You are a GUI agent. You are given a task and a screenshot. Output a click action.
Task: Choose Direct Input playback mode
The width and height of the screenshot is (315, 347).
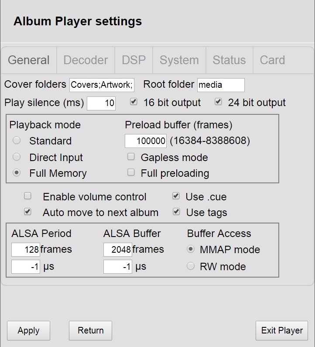(x=17, y=157)
